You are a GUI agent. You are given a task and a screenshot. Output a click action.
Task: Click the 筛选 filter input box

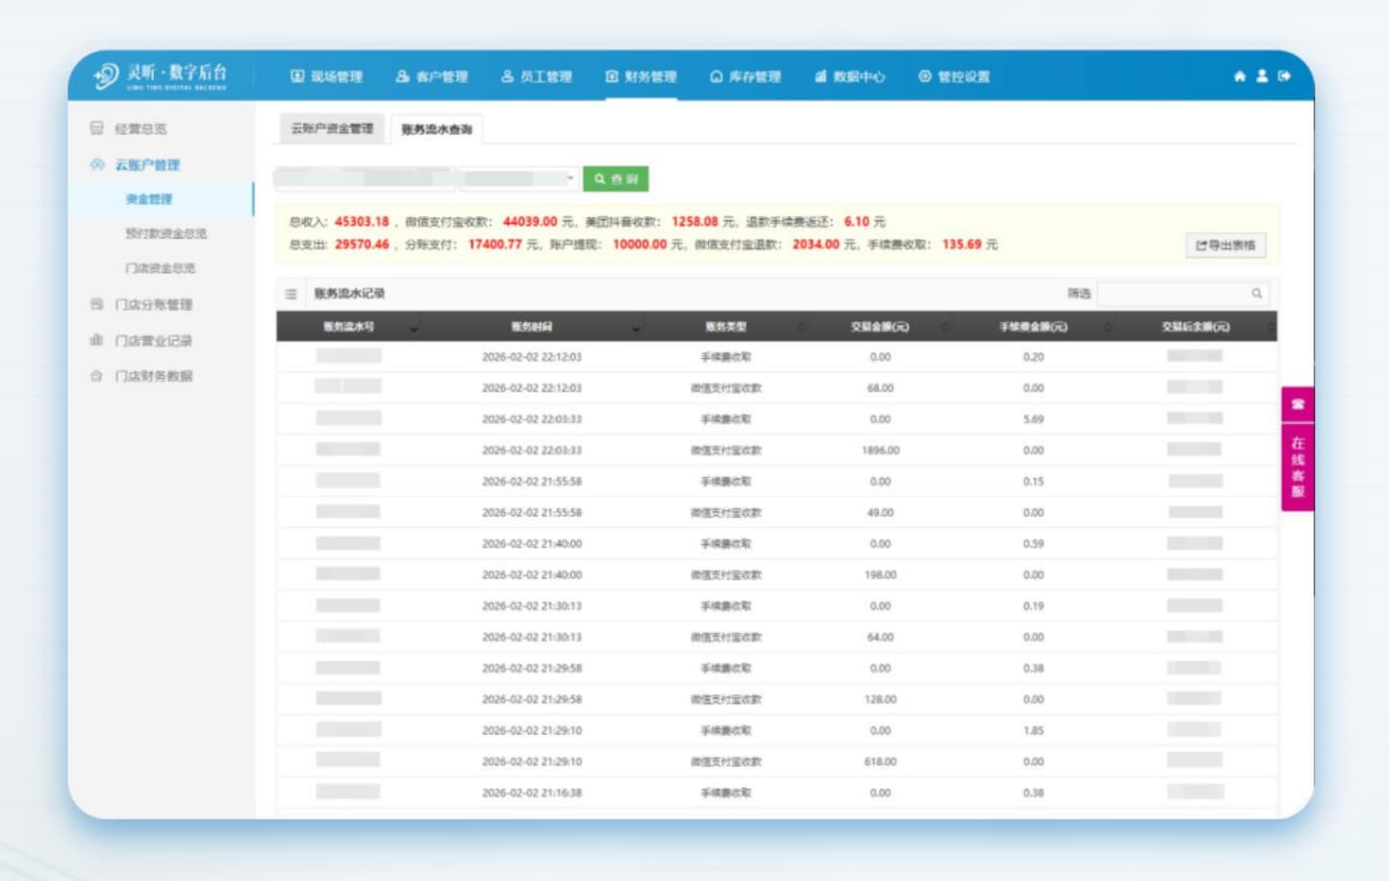click(1183, 293)
